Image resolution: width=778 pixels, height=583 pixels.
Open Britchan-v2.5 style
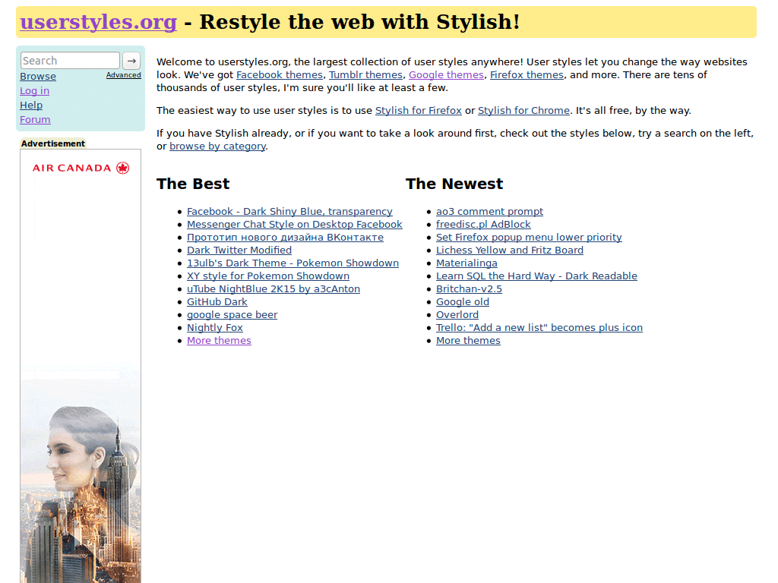469,289
